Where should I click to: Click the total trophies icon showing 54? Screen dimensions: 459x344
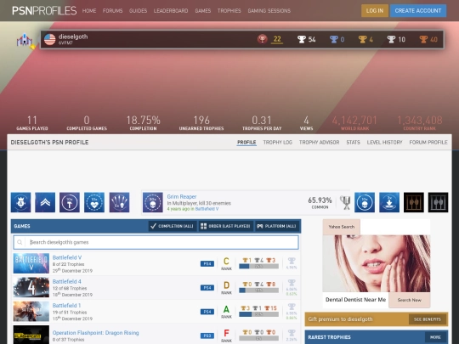tap(302, 39)
